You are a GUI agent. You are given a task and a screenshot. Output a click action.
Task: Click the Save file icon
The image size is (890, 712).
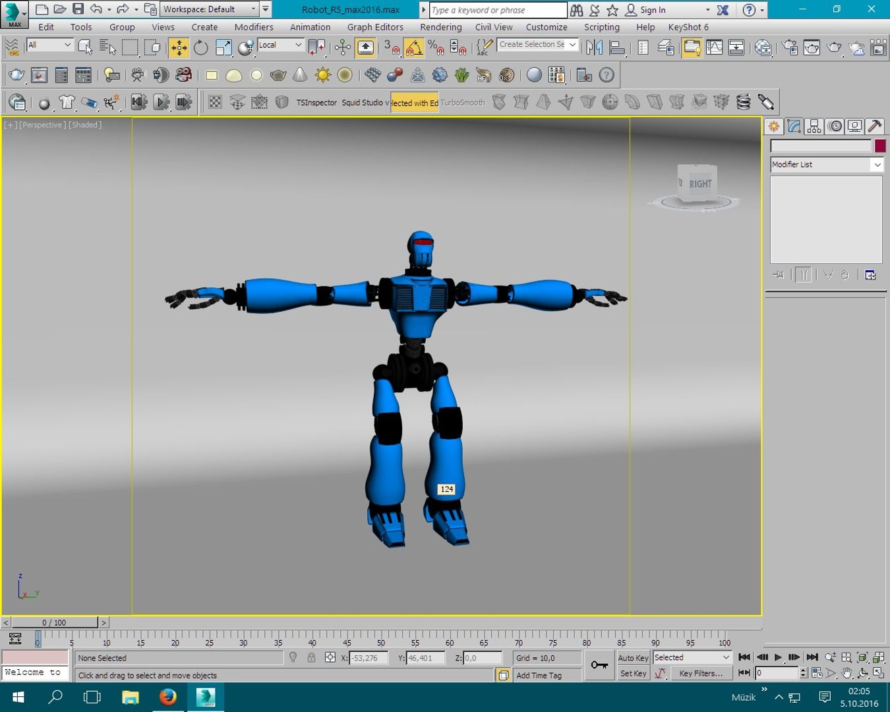click(78, 9)
